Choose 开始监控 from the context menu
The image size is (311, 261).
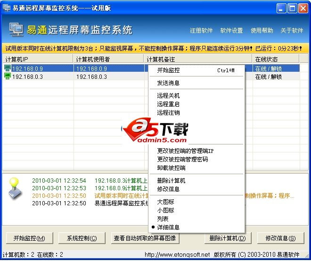point(196,70)
